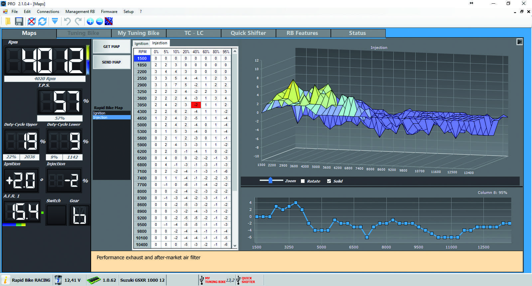The width and height of the screenshot is (532, 286).
Task: Click the red-crossed disconnect icon
Action: [x=32, y=22]
